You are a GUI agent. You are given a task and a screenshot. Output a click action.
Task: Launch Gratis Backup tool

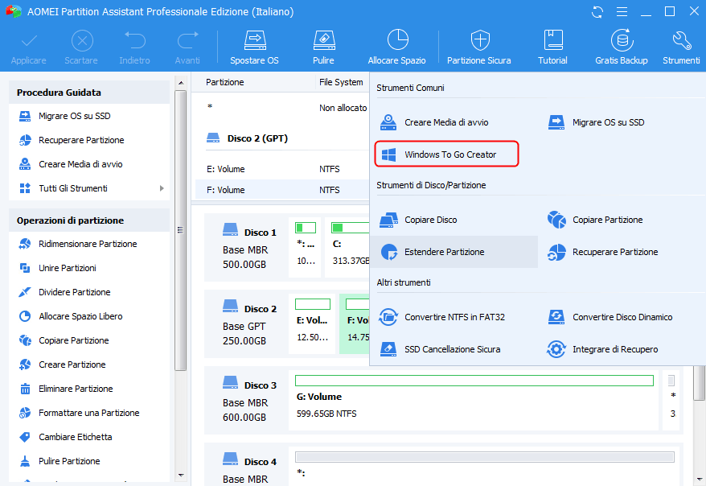622,47
